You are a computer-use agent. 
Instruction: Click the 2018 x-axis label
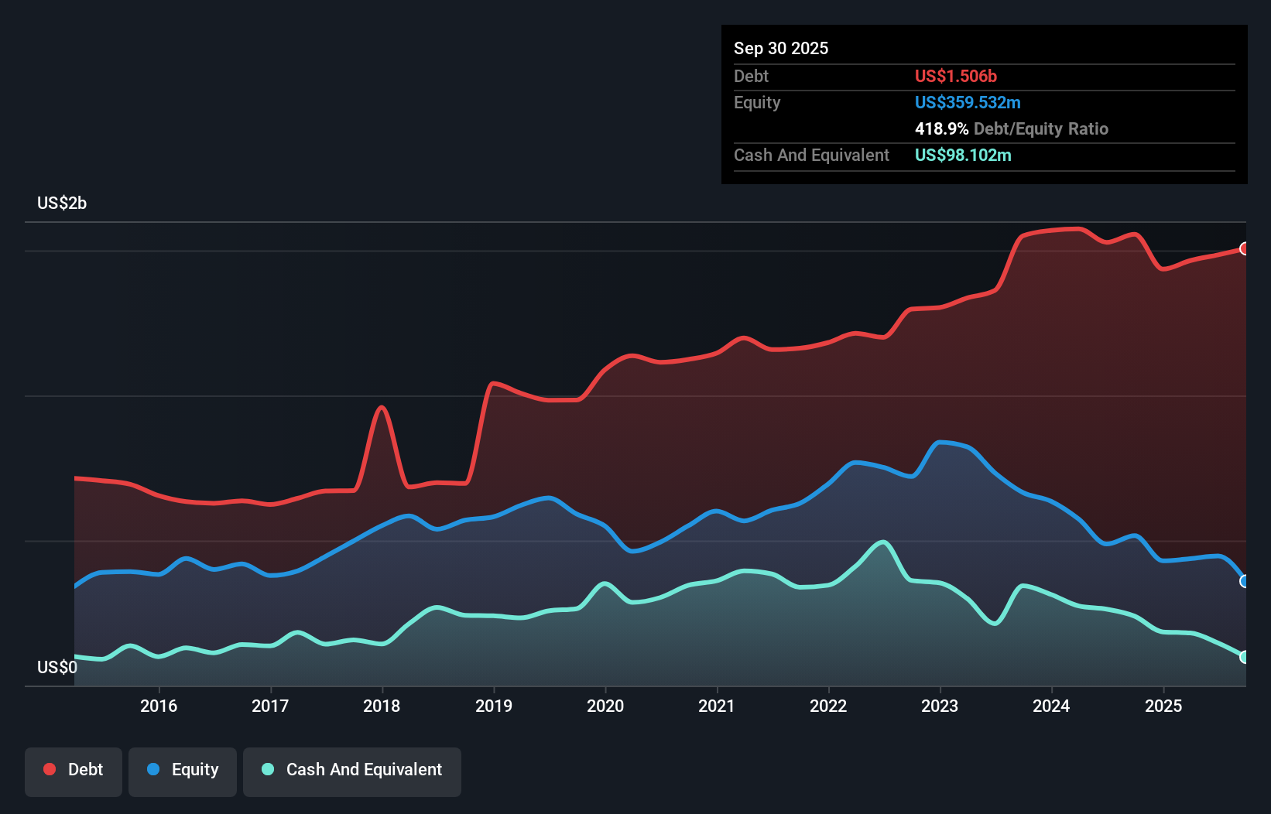click(382, 706)
